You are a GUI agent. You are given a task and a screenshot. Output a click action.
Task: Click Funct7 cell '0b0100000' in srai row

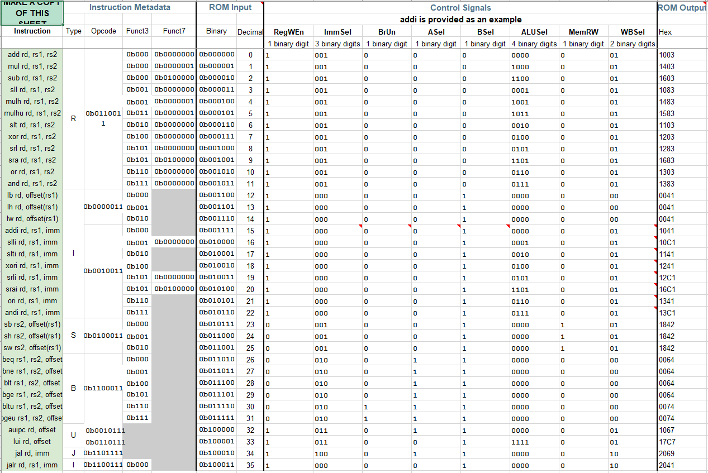click(x=174, y=289)
